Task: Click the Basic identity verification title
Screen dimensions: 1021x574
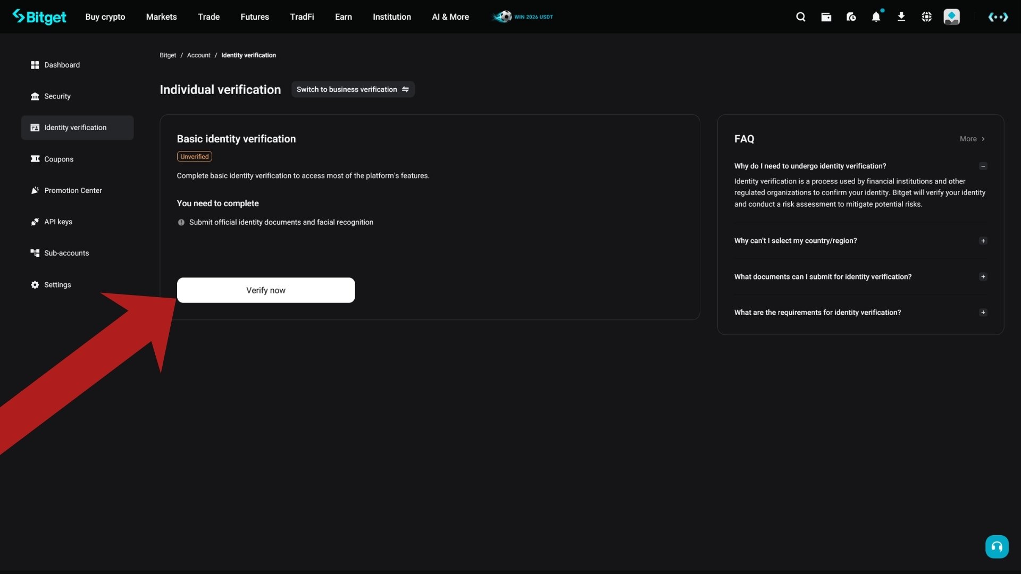Action: (236, 139)
